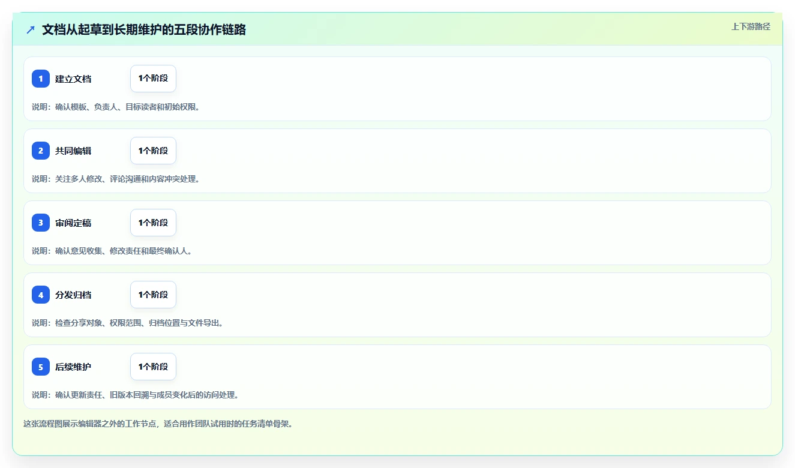The width and height of the screenshot is (795, 468).
Task: Click the 1个阶段 button in the 后续维护 row
Action: 153,367
